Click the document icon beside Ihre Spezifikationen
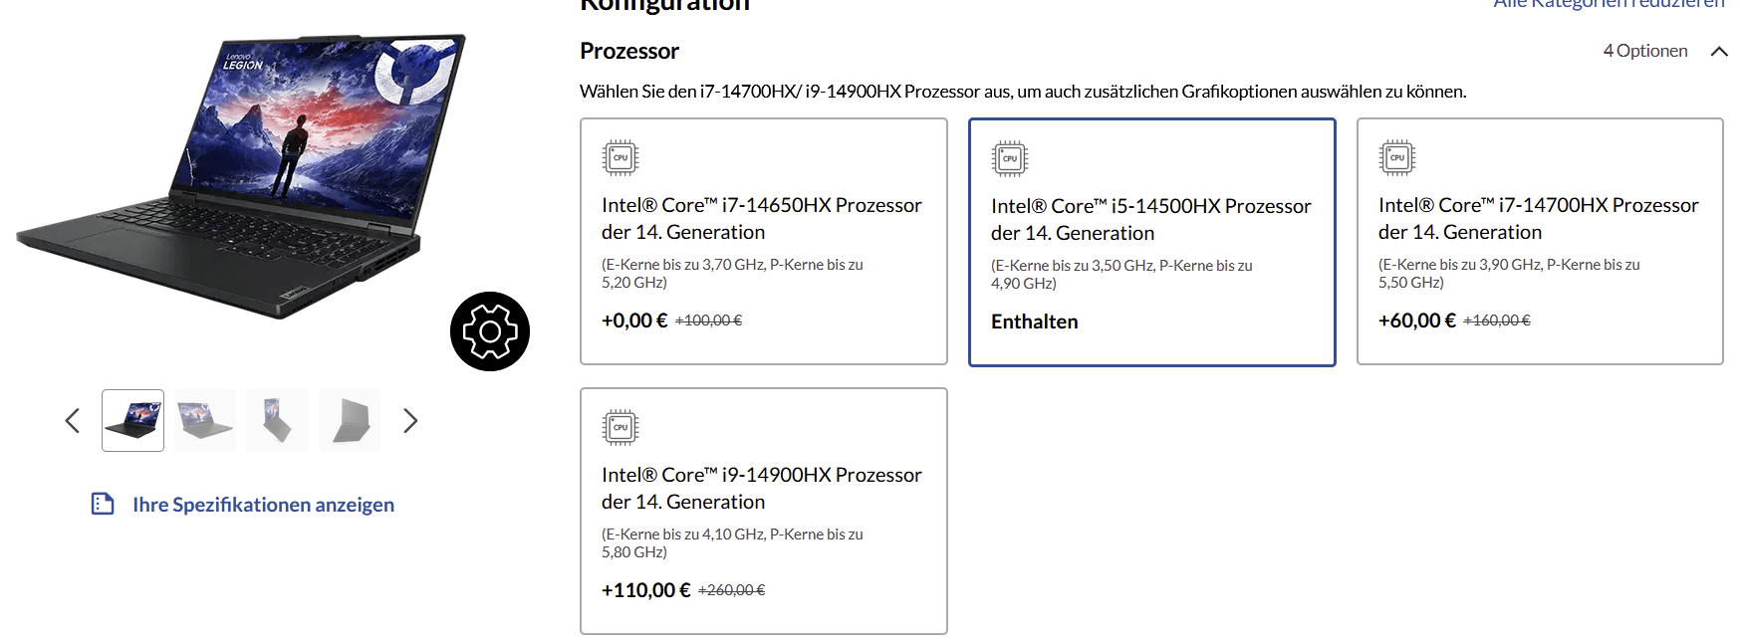Screen dimensions: 1740x643 103,504
